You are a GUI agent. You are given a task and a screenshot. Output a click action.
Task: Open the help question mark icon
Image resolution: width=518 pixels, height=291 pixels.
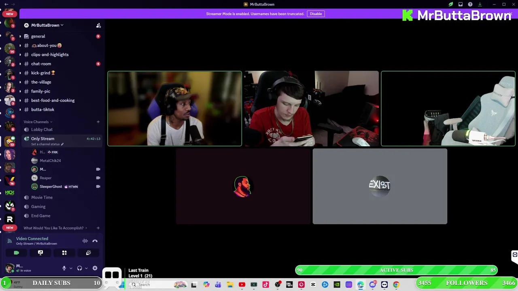[470, 4]
